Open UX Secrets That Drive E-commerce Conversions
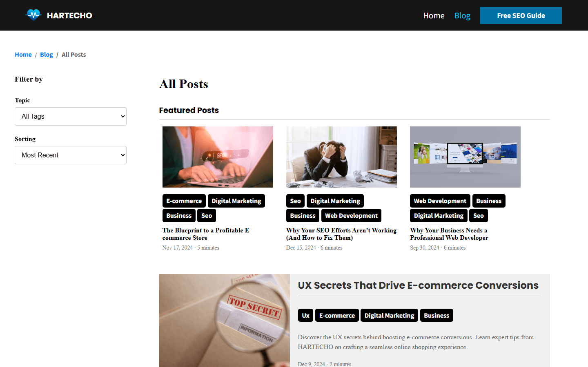The width and height of the screenshot is (588, 367). (418, 285)
